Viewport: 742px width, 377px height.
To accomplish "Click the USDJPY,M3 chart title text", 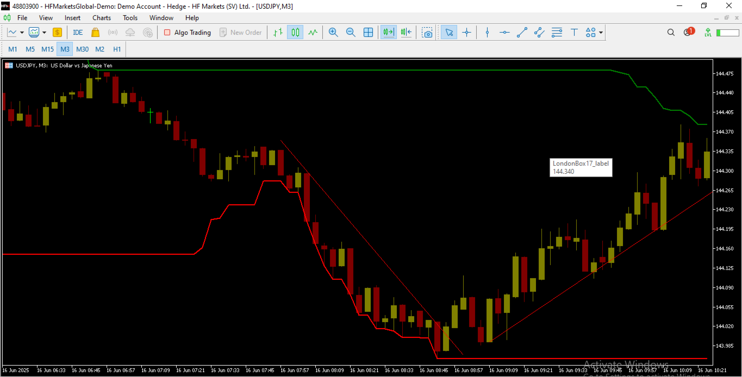I will tap(64, 65).
